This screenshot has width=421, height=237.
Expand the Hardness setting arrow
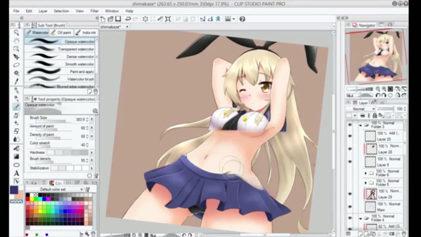pyautogui.click(x=91, y=153)
